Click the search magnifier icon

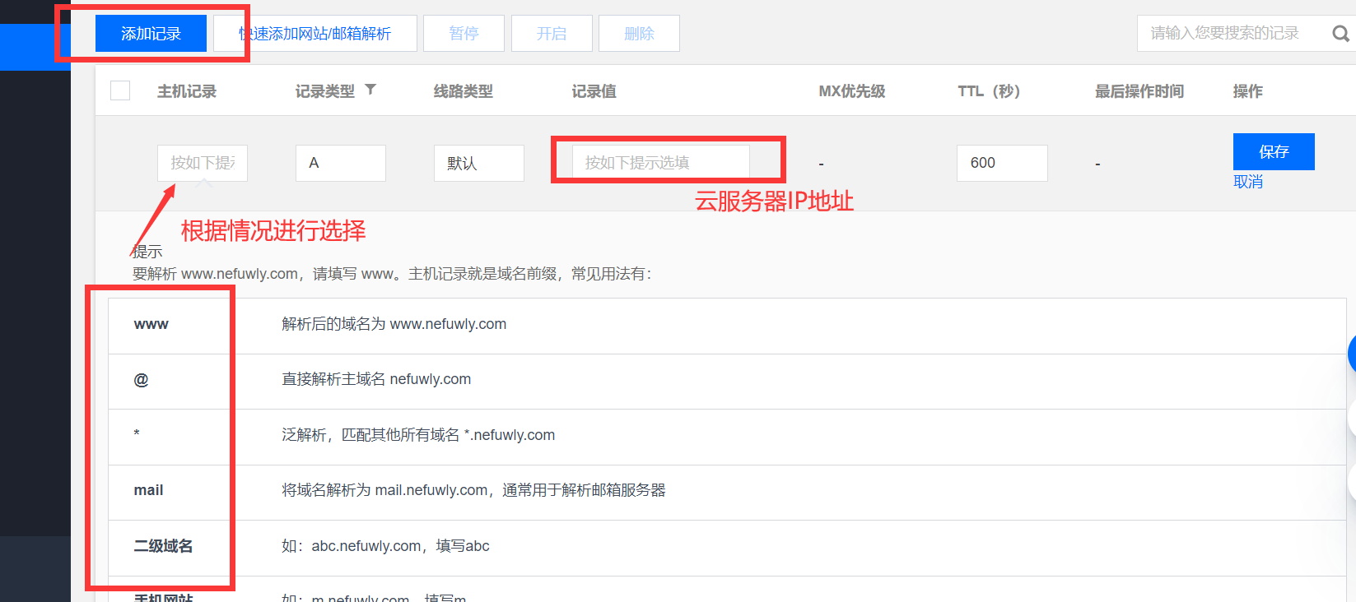point(1340,34)
